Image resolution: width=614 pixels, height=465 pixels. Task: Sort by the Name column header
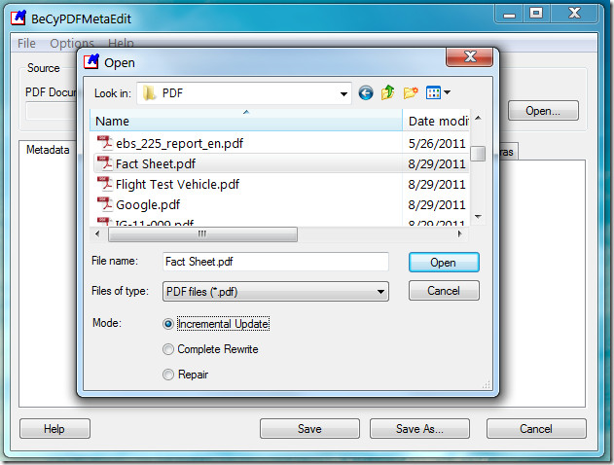pyautogui.click(x=246, y=121)
